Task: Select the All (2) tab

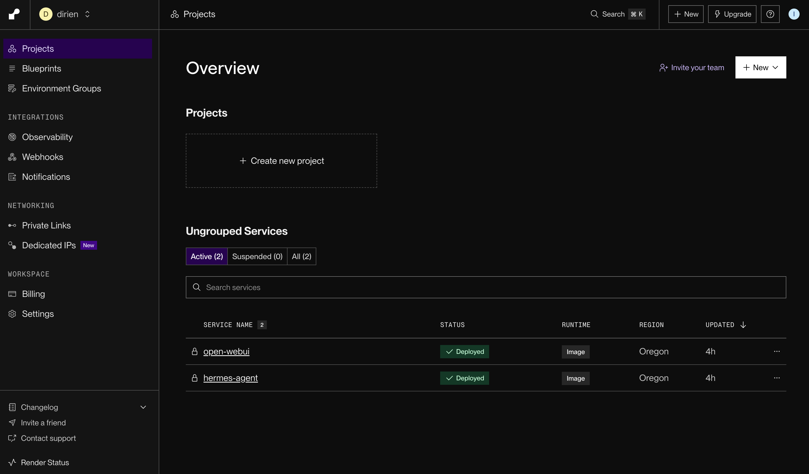Action: 301,256
